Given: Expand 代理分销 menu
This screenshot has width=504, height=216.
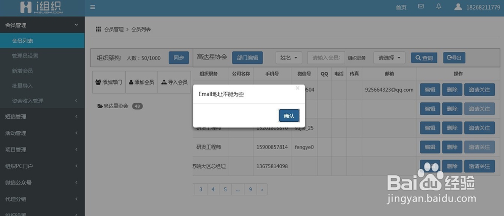Looking at the screenshot, I should click(42, 199).
